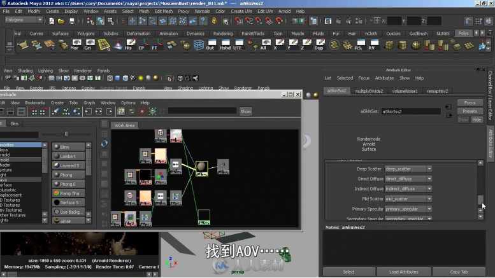Create a Lambert shader from the list
Screen dimensions: 495x278
click(68, 156)
